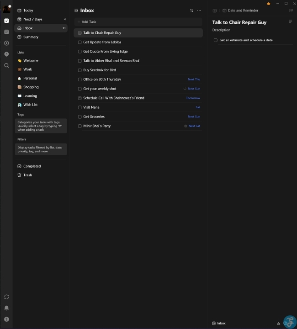Click Next Sat date on Mihir Bhai's Party
Image resolution: width=297 pixels, height=329 pixels.
194,126
